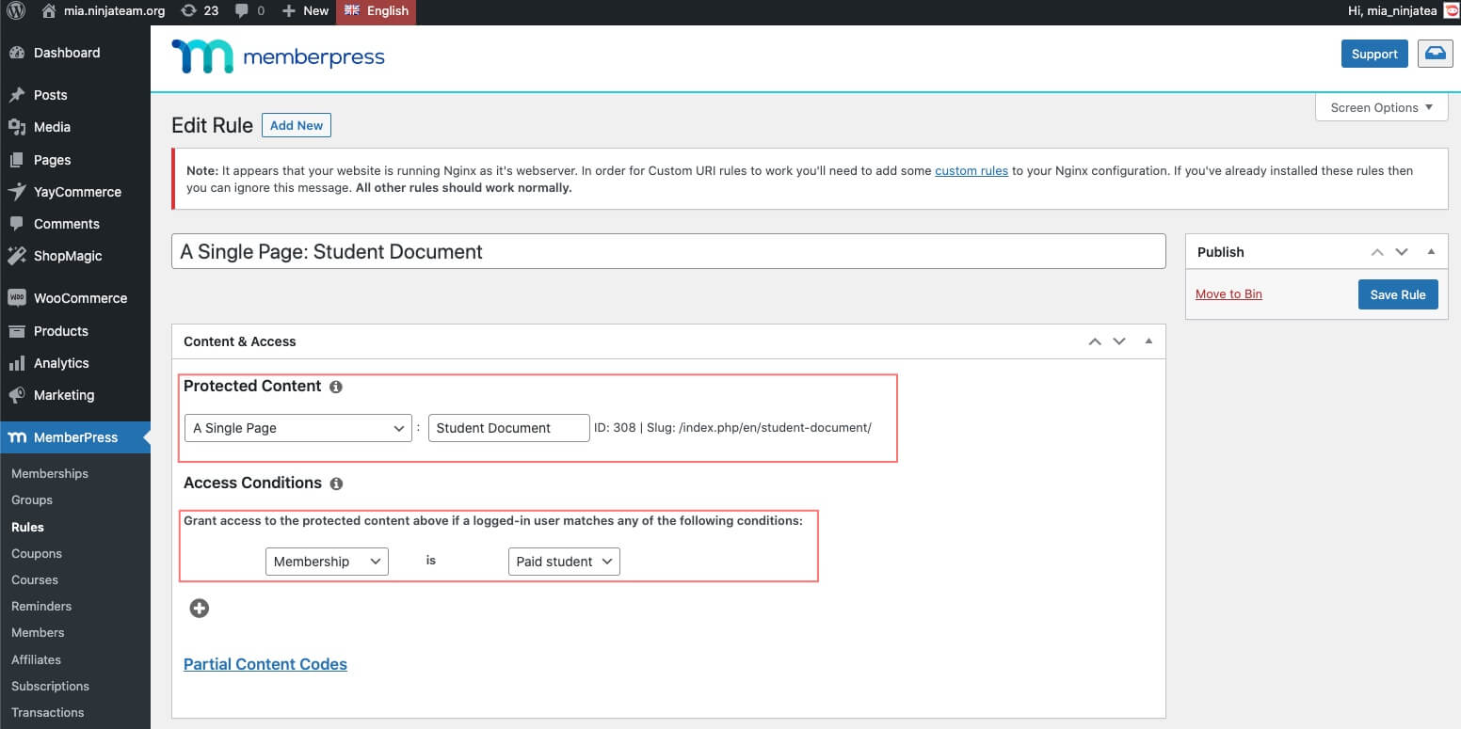Click info icon next to Protected Content

coord(336,387)
